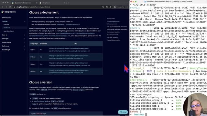
Task: Jump to Choose a deployment in contents
Action: tap(114, 21)
